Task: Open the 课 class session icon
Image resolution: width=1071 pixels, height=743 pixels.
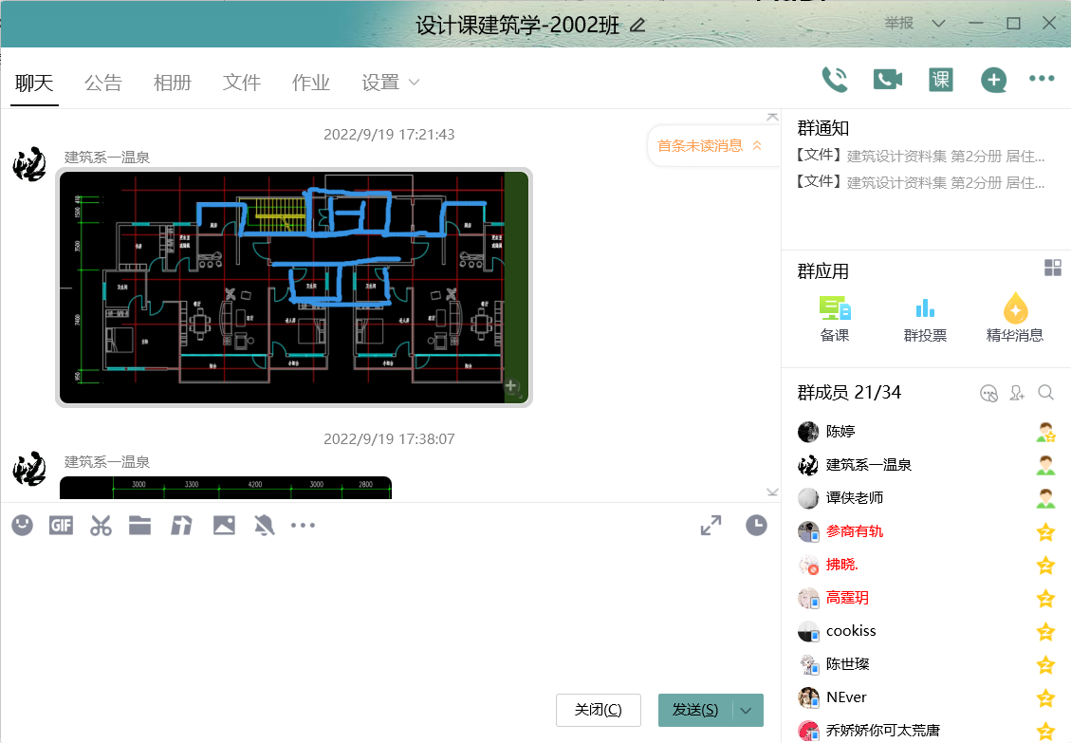Action: point(940,80)
